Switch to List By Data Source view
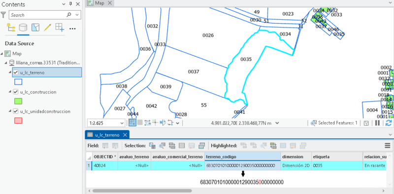 point(23,28)
